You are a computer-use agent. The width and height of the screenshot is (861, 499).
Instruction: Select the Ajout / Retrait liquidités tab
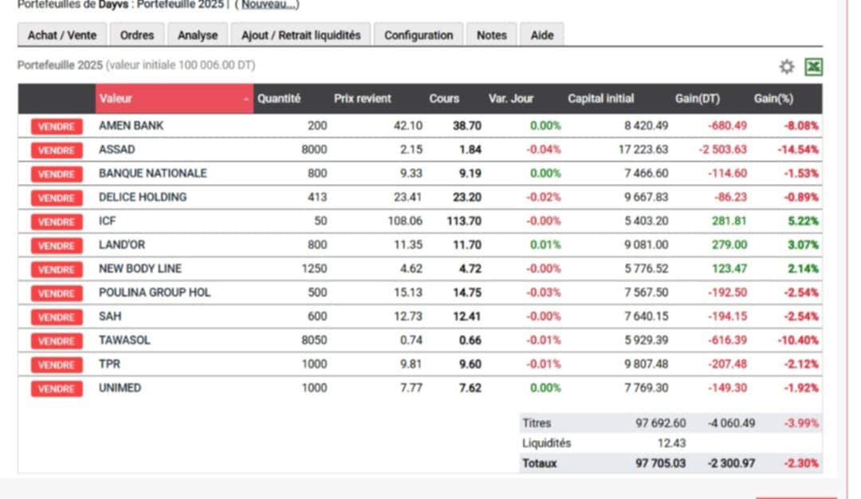(x=301, y=35)
